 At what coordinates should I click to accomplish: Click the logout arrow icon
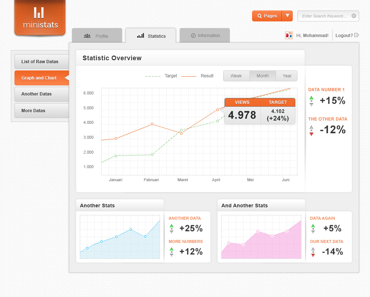click(x=357, y=35)
